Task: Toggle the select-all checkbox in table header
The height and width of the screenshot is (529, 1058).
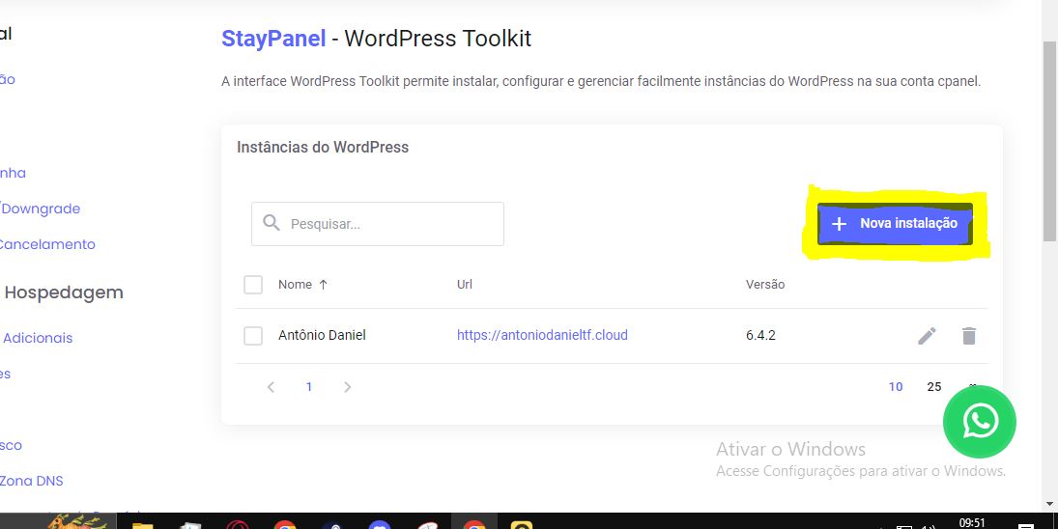Action: tap(253, 285)
